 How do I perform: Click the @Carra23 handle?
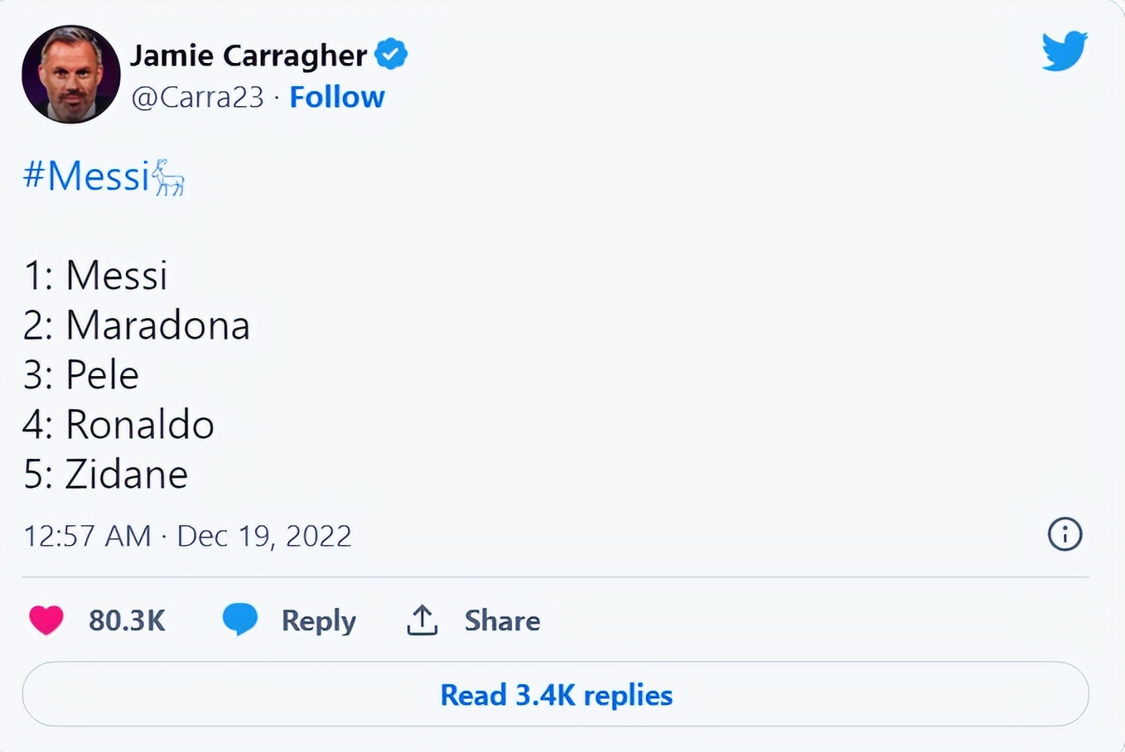[197, 97]
